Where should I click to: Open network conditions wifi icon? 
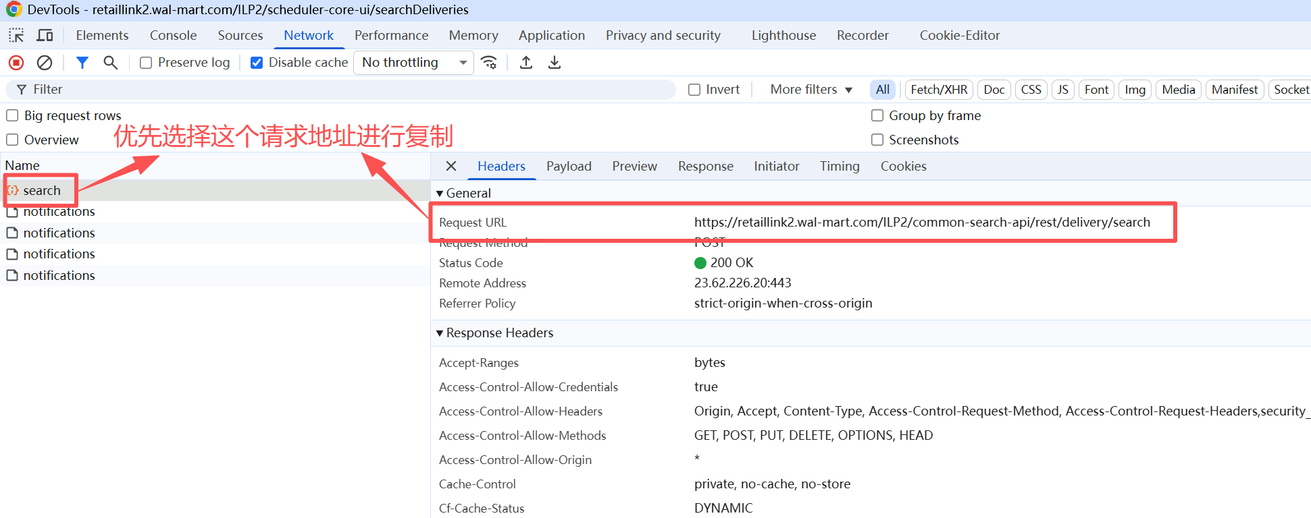(x=489, y=63)
